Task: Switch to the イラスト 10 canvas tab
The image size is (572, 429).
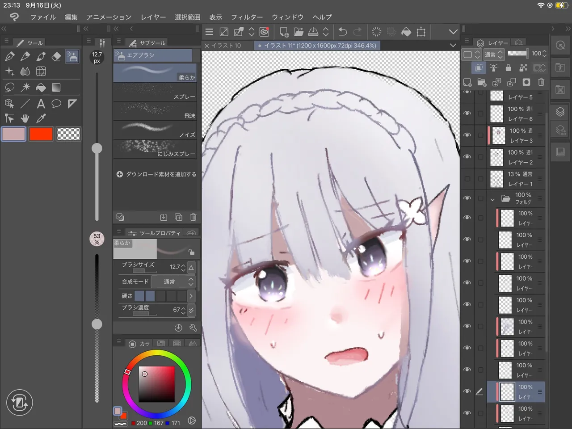Action: pos(226,46)
